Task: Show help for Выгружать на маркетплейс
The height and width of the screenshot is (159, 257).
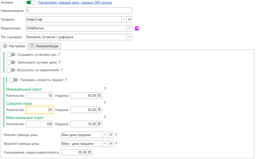Action: click(62, 70)
